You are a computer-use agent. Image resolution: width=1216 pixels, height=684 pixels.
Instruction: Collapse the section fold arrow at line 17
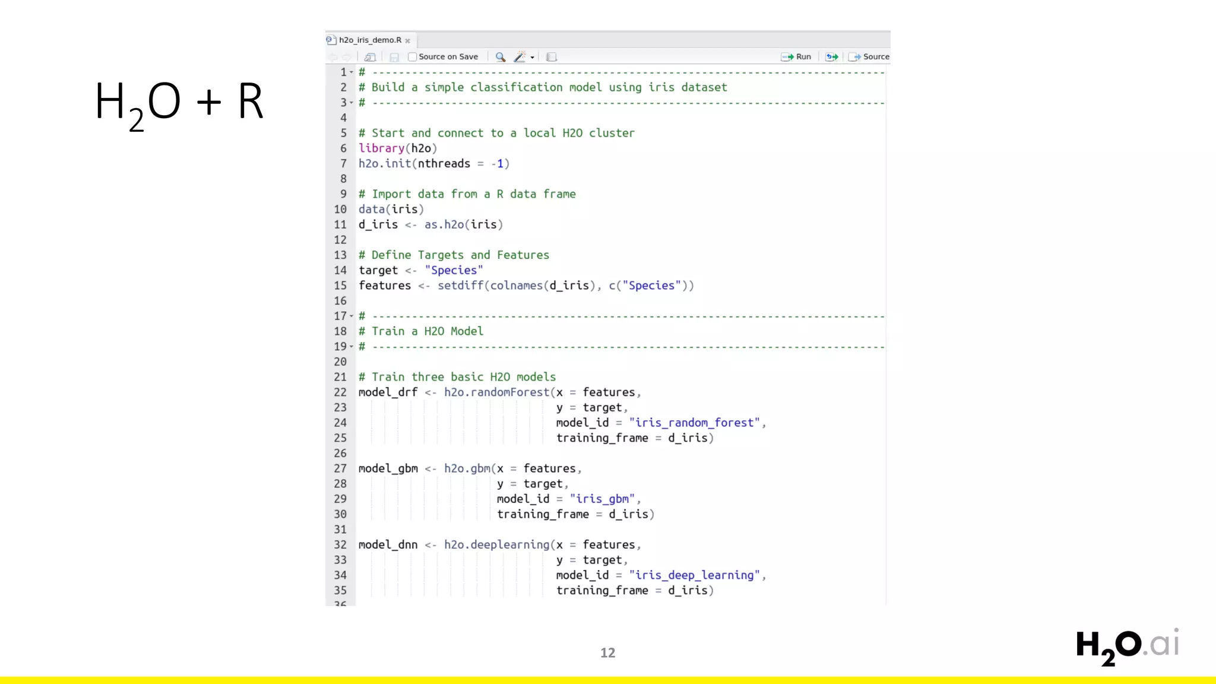coord(351,316)
